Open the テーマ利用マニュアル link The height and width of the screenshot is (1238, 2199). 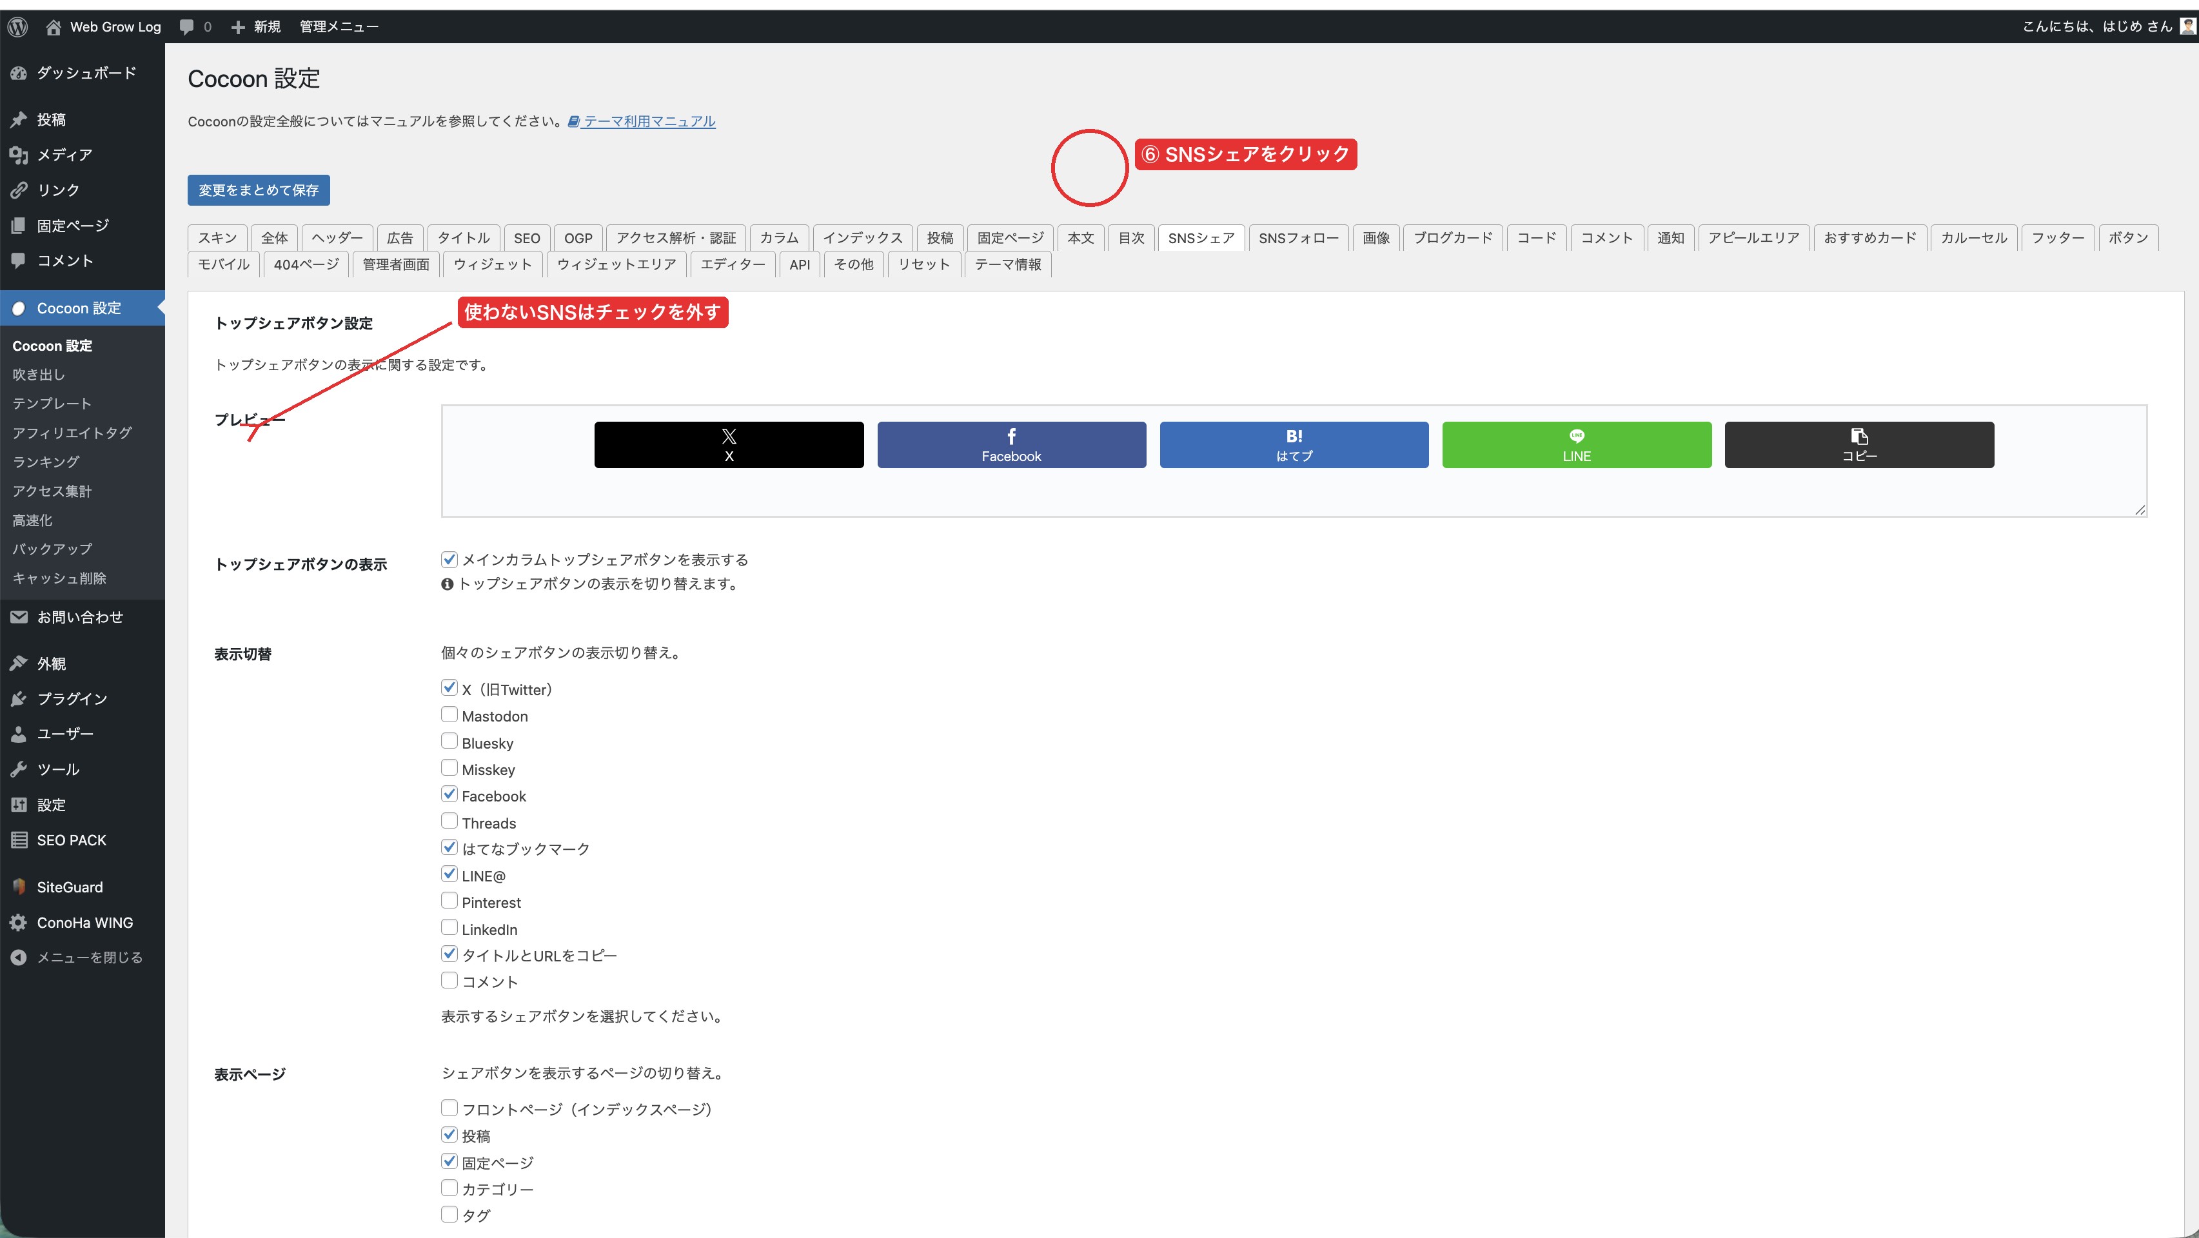[642, 121]
